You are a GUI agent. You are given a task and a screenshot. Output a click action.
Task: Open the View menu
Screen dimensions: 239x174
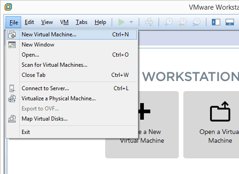[47, 22]
